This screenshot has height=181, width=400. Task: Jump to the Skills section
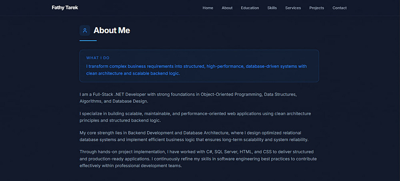tap(272, 8)
